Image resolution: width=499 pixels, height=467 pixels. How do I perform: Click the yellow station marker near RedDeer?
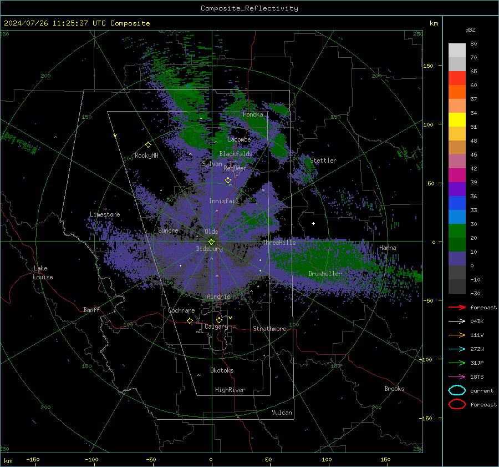tap(228, 180)
